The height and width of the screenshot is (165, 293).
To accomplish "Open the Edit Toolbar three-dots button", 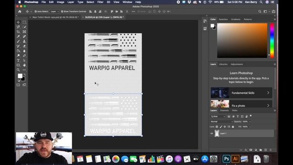I will point(24,70).
